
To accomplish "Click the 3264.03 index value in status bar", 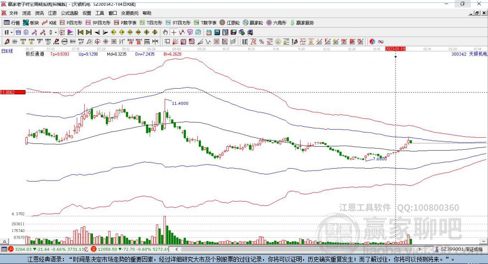I will [23, 249].
